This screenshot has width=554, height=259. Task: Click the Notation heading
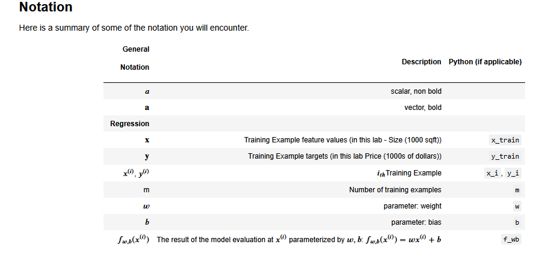(x=46, y=8)
